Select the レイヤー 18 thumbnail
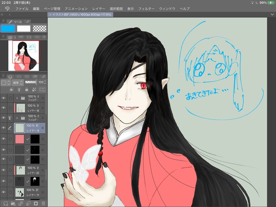Image resolution: width=276 pixels, height=207 pixels. coord(21,108)
